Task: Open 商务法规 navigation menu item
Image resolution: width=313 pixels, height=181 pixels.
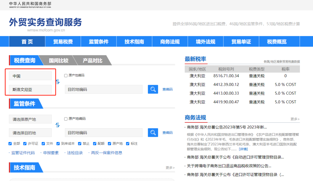Action: pyautogui.click(x=170, y=42)
